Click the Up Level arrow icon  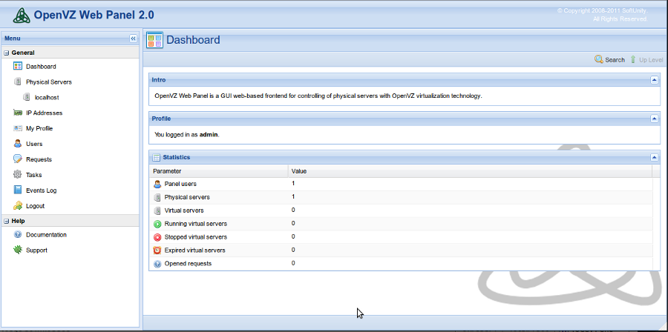pyautogui.click(x=632, y=59)
